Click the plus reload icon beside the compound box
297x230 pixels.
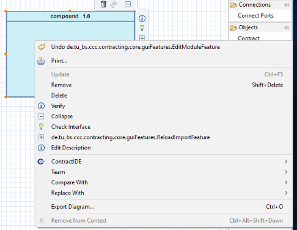click(x=142, y=38)
